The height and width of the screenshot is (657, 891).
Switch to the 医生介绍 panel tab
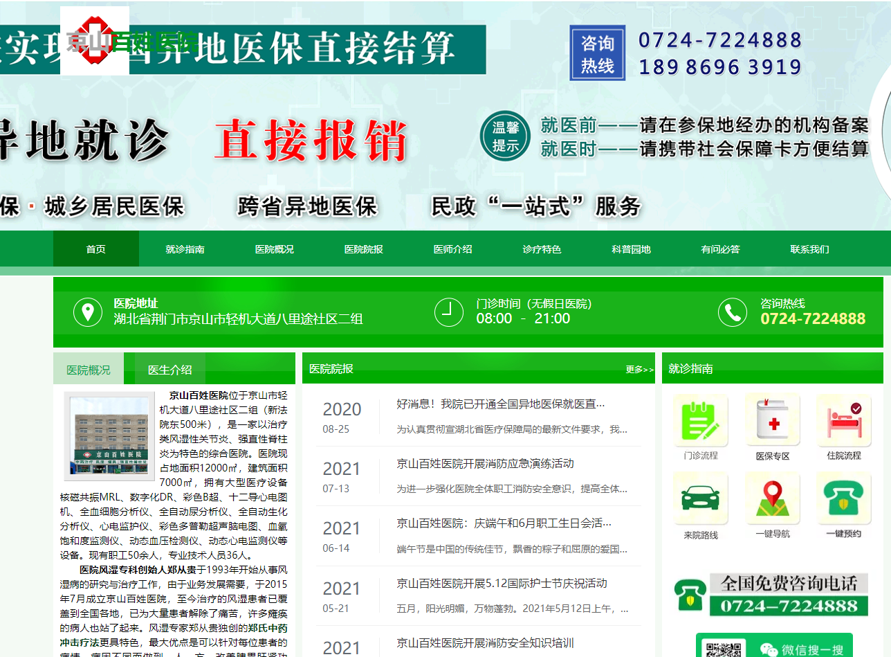[x=169, y=369]
